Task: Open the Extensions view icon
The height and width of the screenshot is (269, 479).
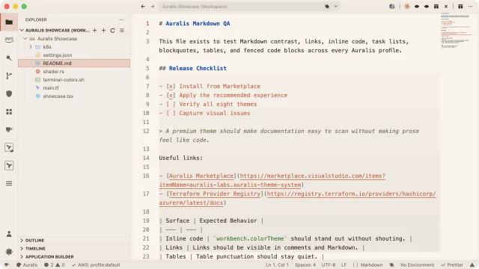Action: (9, 111)
